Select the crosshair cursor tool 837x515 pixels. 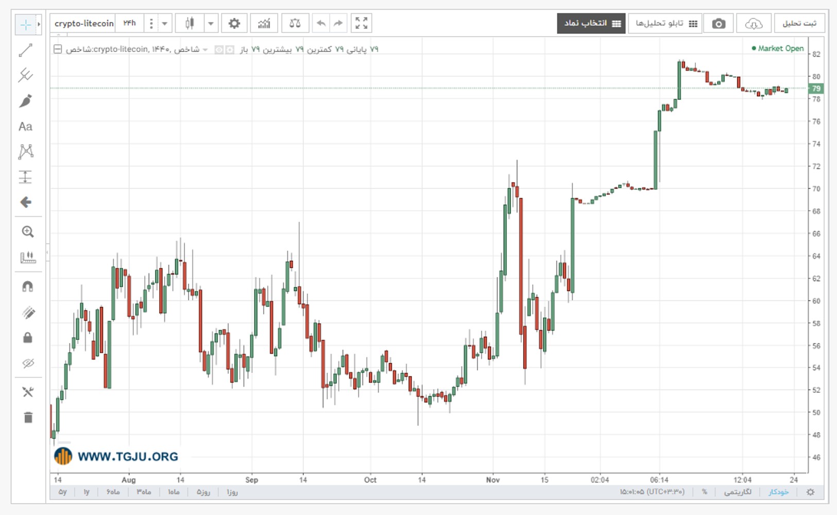point(25,24)
